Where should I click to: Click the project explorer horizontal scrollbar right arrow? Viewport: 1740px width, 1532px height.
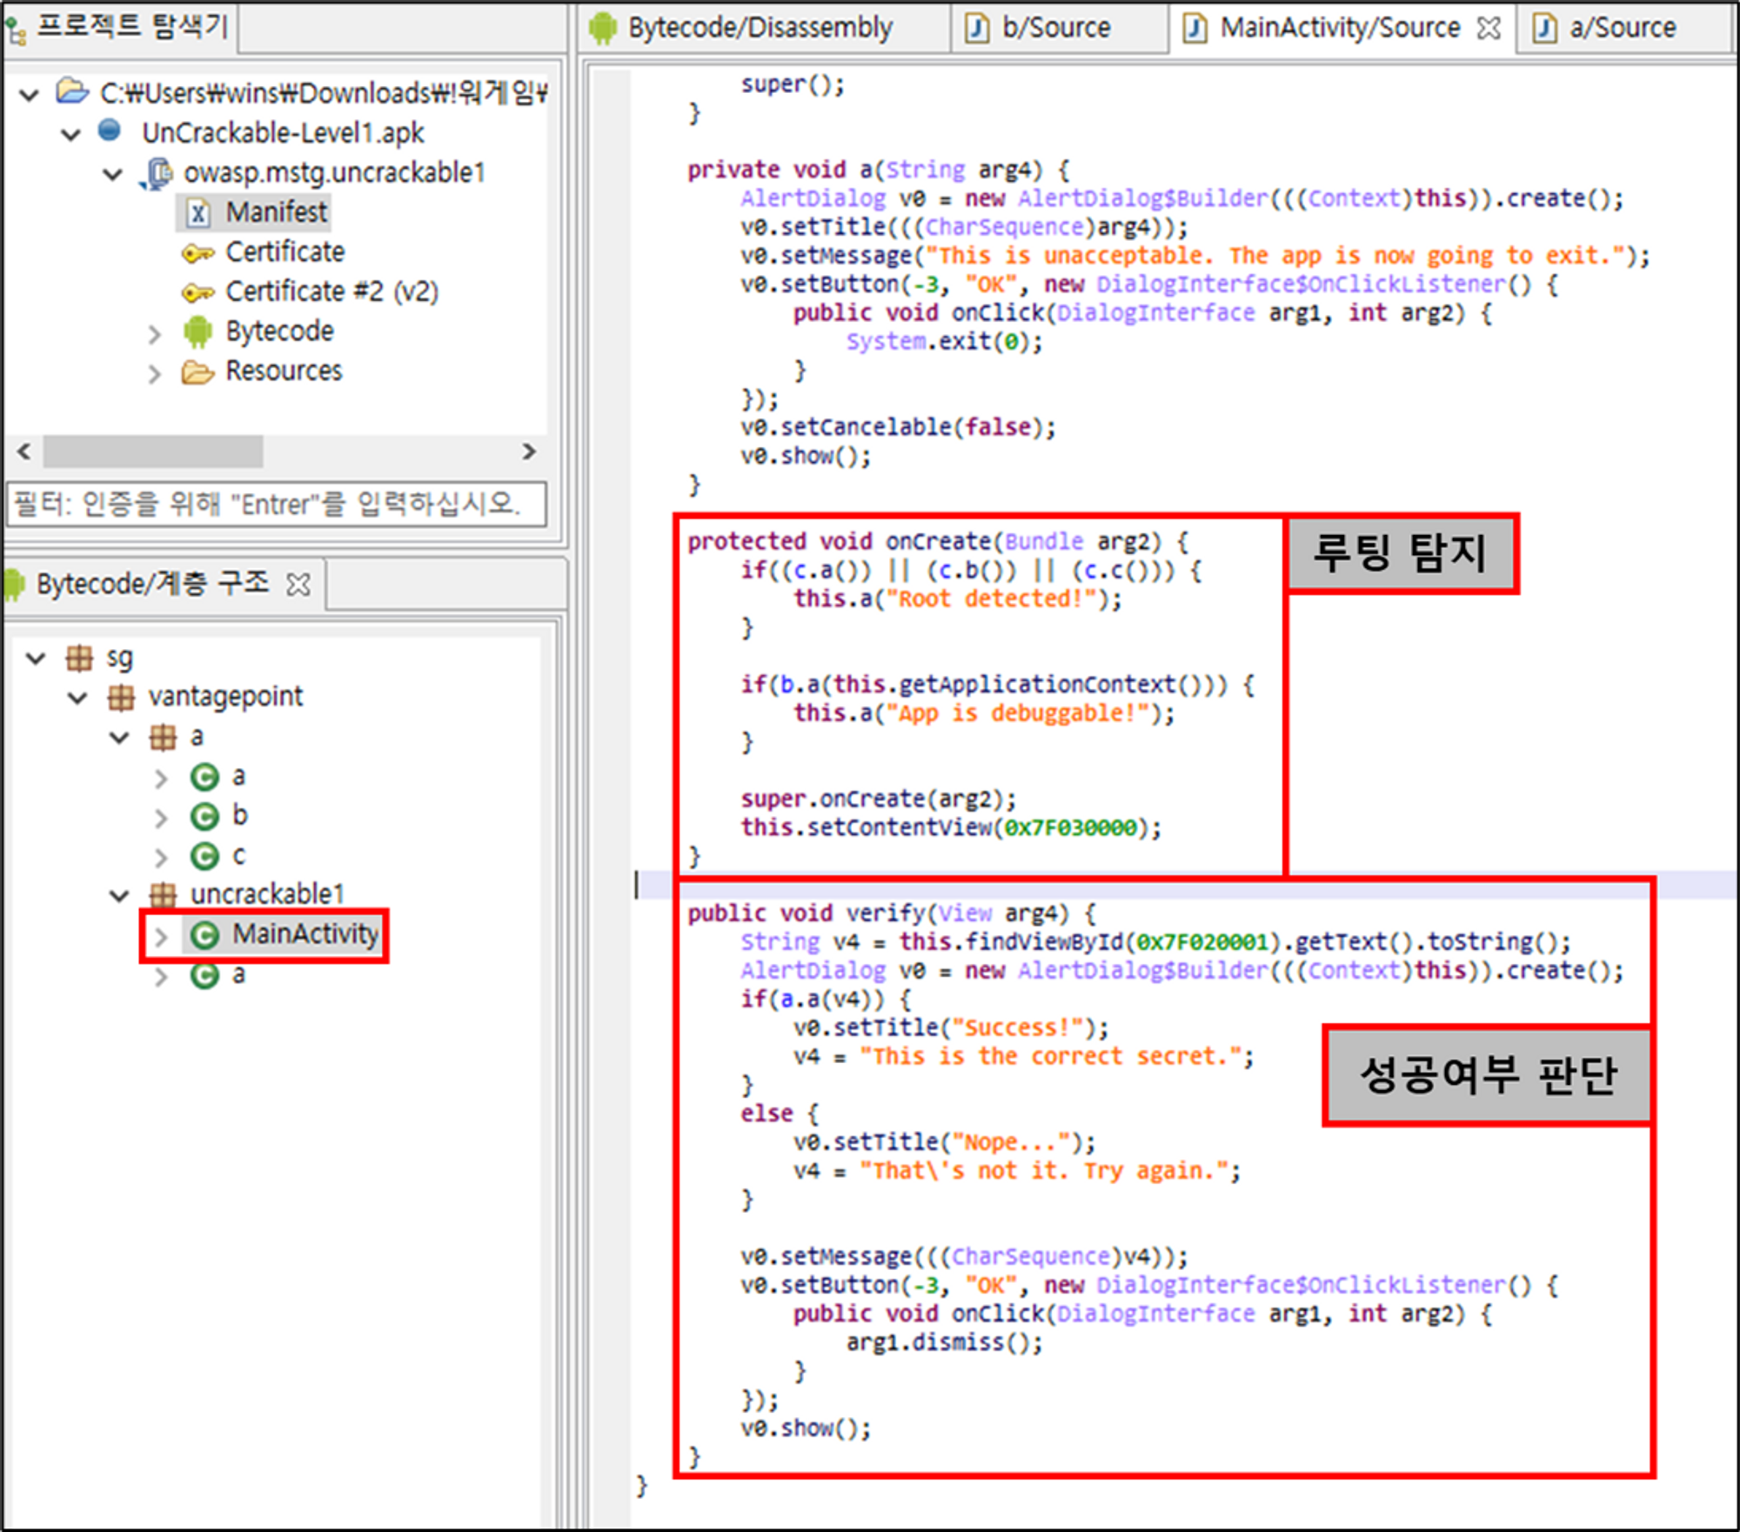tap(528, 452)
